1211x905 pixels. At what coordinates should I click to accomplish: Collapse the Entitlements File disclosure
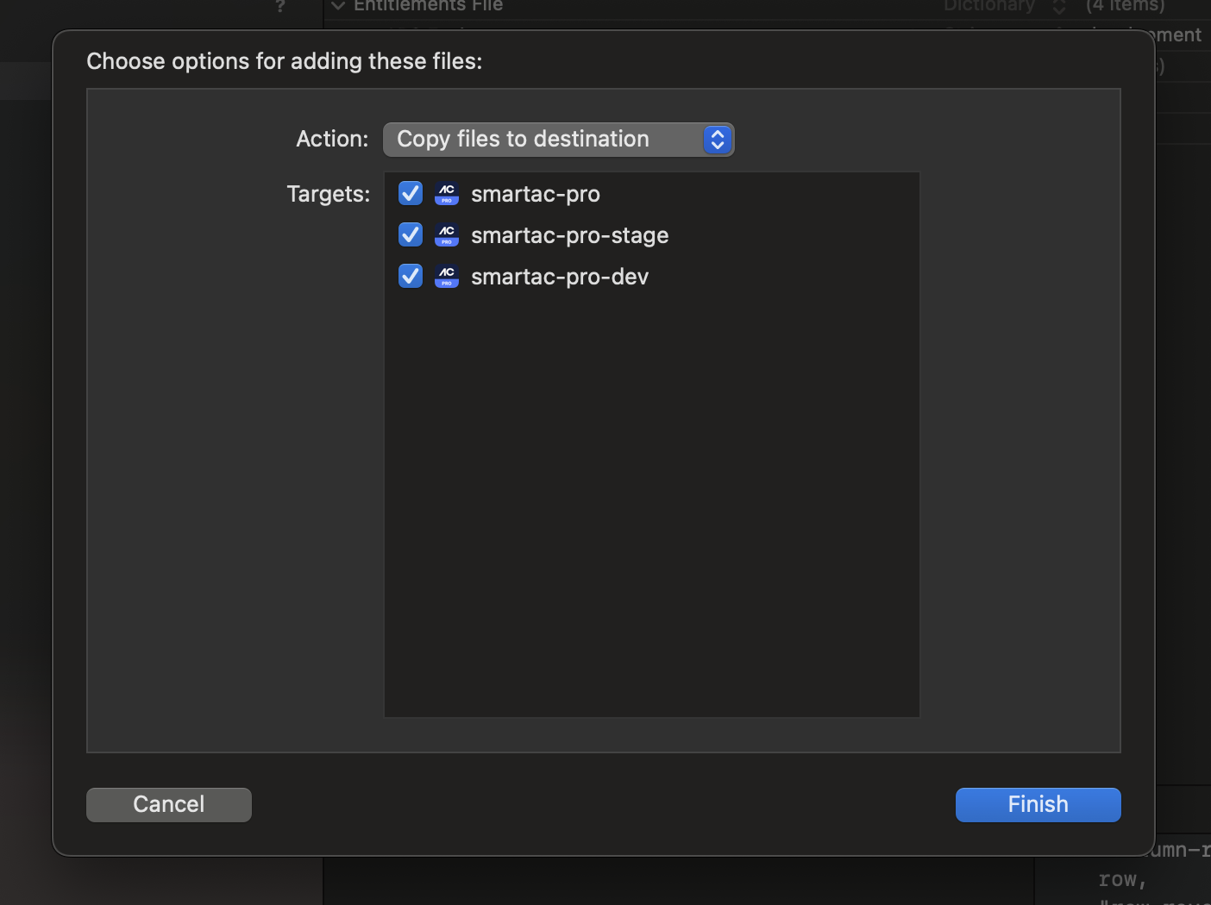[x=338, y=6]
